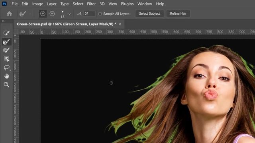The height and width of the screenshot is (143, 255).
Task: Select the Brush tool in the toolbar
Action: point(6,50)
